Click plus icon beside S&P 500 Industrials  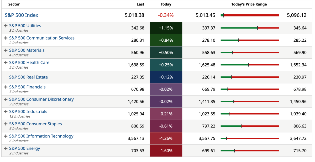[x=6, y=111]
